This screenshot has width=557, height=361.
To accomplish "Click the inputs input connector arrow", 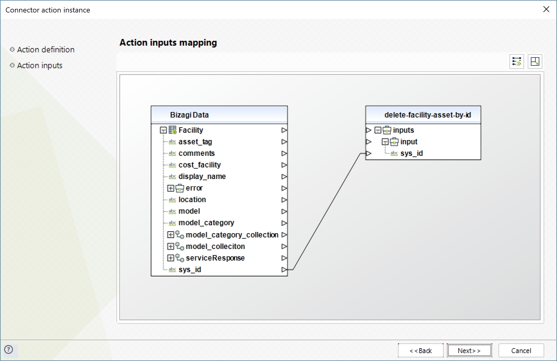I will [x=369, y=130].
